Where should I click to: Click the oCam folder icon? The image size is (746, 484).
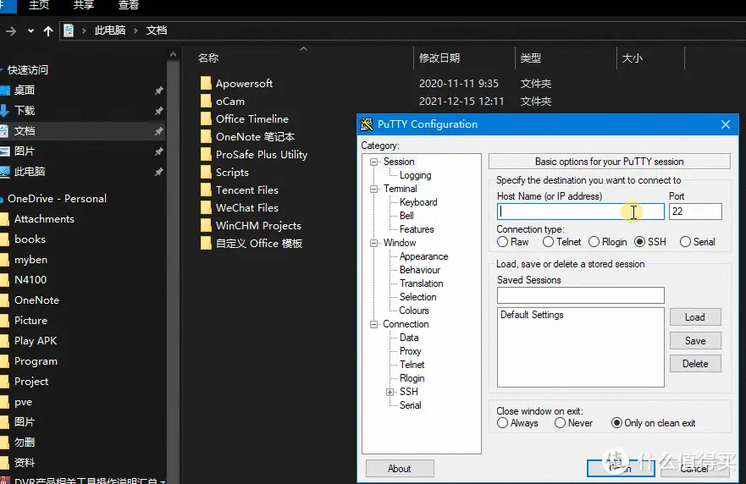[x=206, y=101]
